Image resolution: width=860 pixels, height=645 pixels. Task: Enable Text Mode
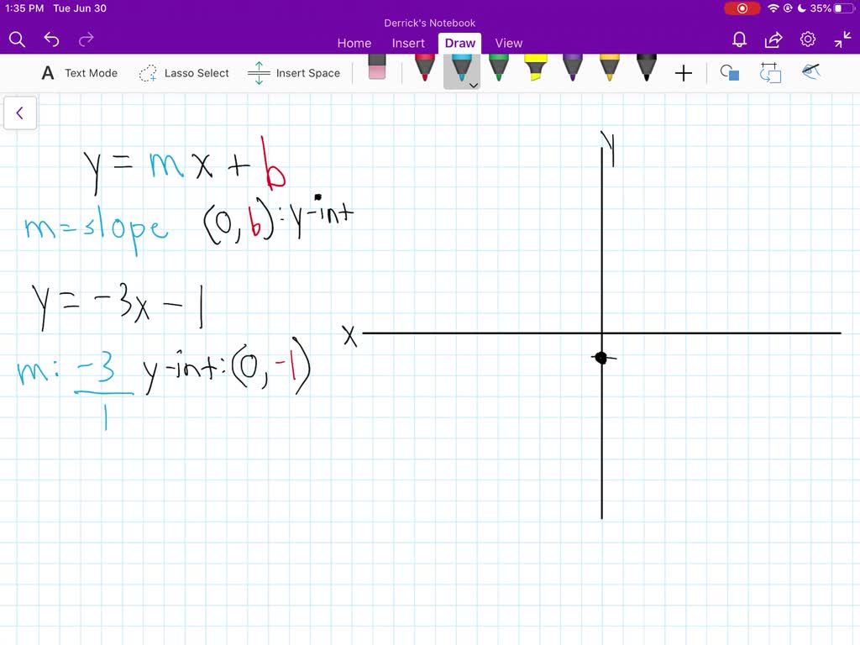point(79,73)
